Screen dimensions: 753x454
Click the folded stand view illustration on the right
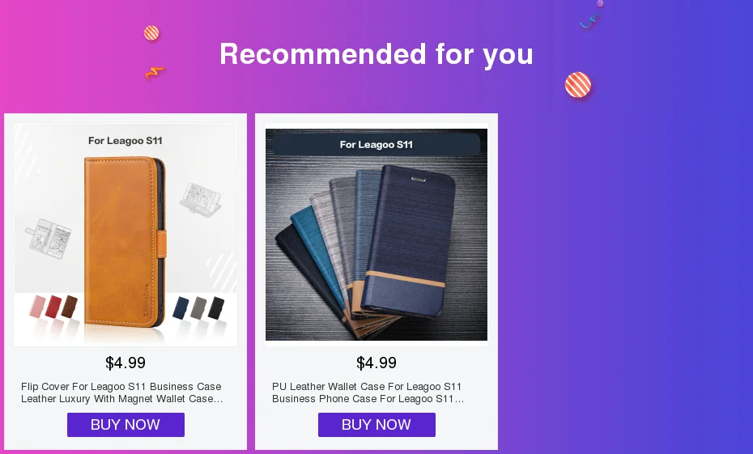(x=200, y=200)
